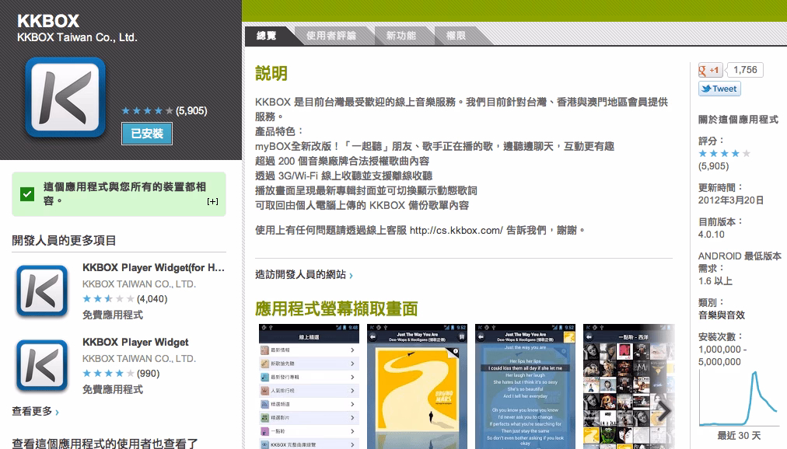The height and width of the screenshot is (449, 787).
Task: Open the 新功能 tab
Action: point(401,36)
